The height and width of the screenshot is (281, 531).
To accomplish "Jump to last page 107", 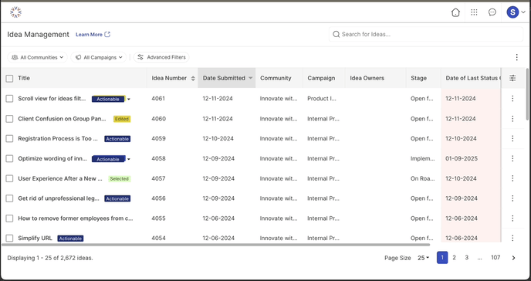I will pos(495,258).
